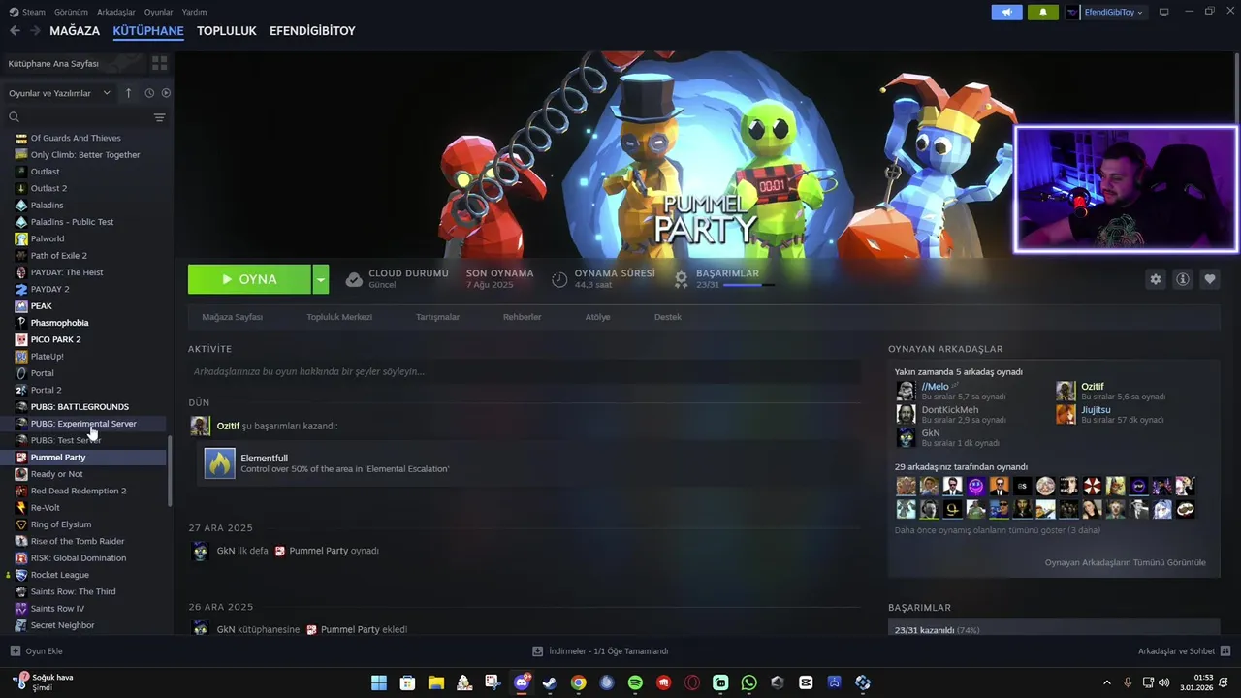The width and height of the screenshot is (1241, 698).
Task: Click the game list scrollbar
Action: (x=170, y=470)
